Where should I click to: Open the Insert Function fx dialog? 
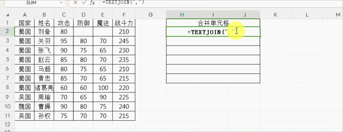click(x=92, y=2)
